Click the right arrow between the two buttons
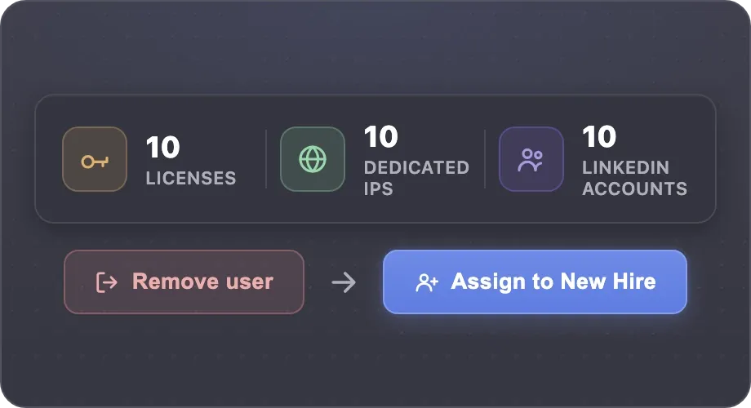This screenshot has width=751, height=408. point(344,282)
